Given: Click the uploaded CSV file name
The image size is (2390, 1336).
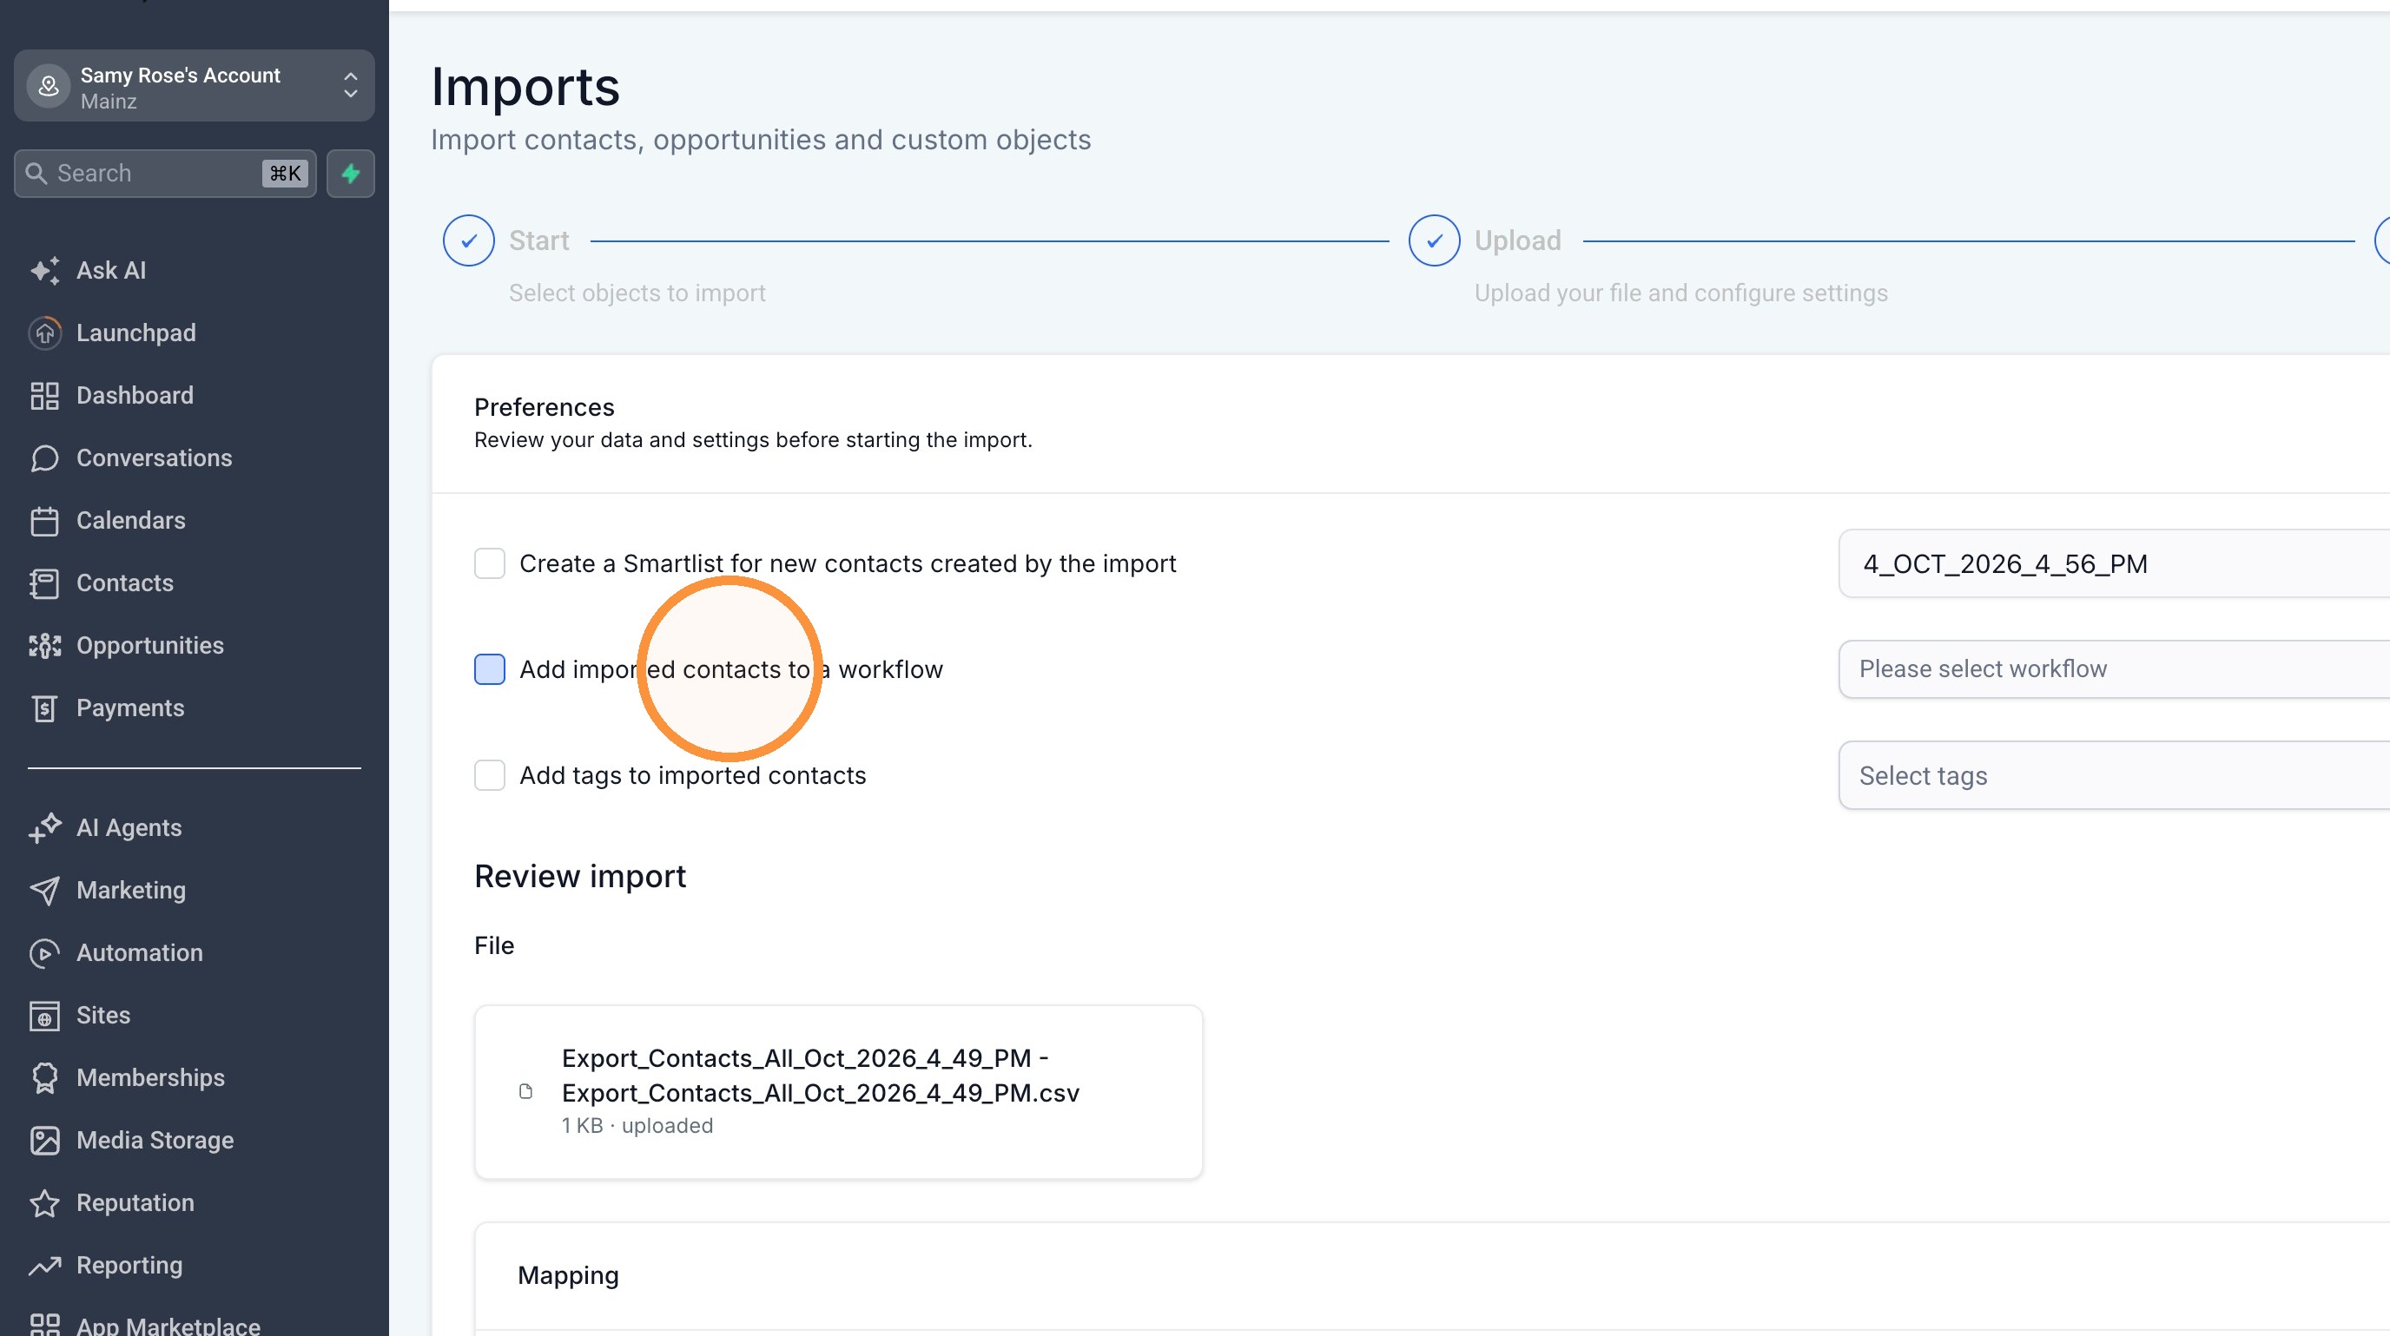Looking at the screenshot, I should click(820, 1075).
